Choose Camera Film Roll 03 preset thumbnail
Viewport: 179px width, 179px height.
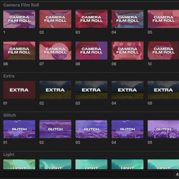click(91, 19)
